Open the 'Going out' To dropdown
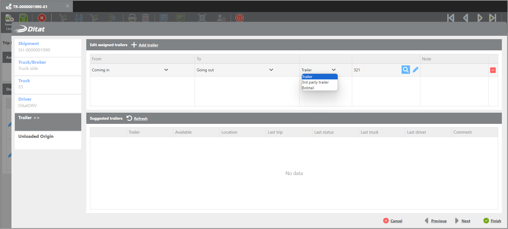 tap(271, 70)
